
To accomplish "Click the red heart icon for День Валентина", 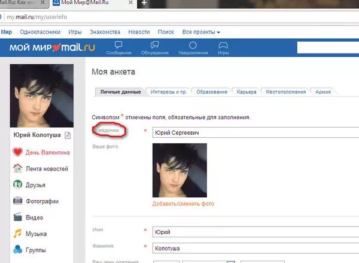I will [x=17, y=152].
